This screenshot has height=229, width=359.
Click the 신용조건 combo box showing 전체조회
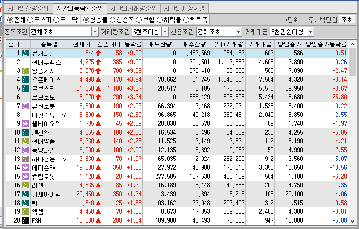click(x=219, y=32)
